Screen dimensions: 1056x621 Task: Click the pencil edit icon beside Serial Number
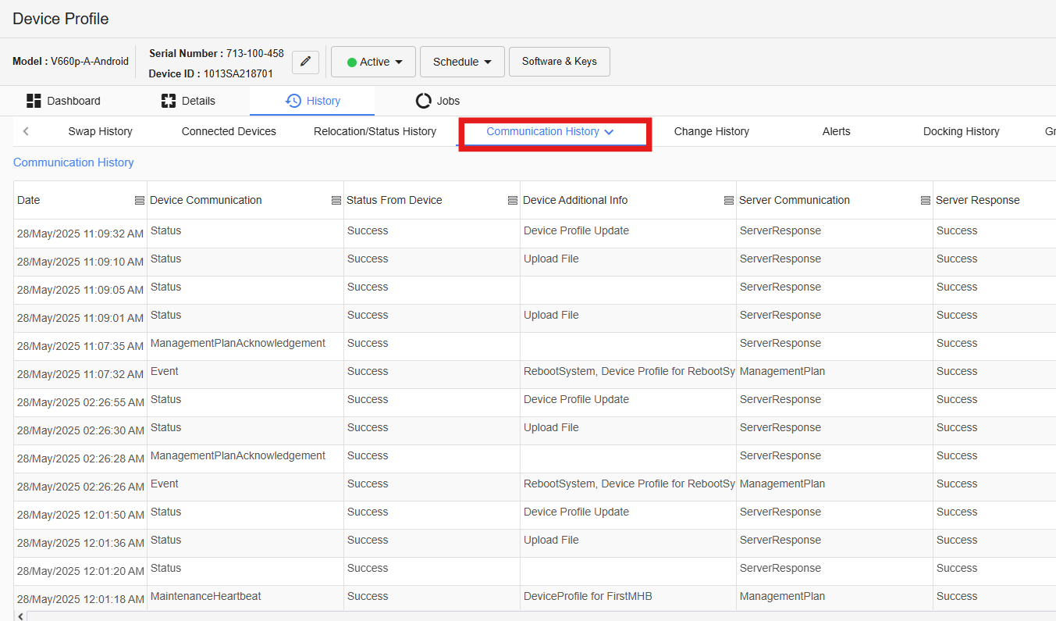(x=305, y=62)
